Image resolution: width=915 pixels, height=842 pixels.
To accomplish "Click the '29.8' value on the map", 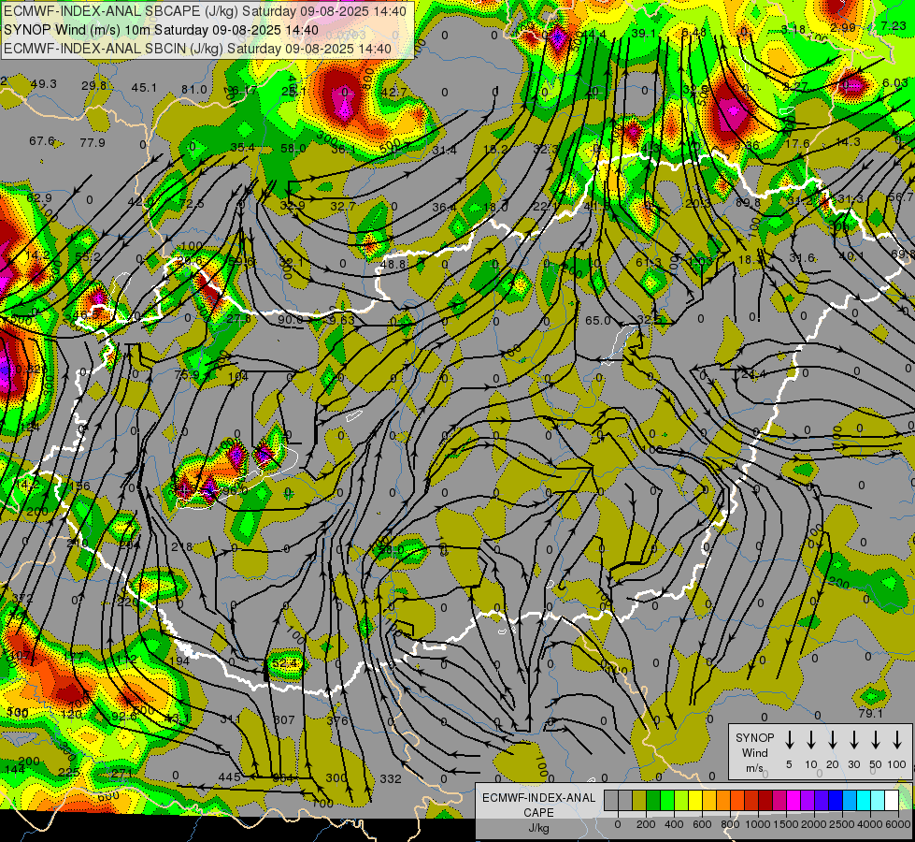I will click(94, 86).
